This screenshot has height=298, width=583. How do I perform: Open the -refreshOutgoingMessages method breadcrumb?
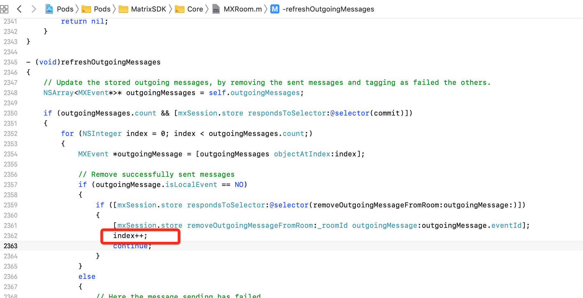[323, 9]
